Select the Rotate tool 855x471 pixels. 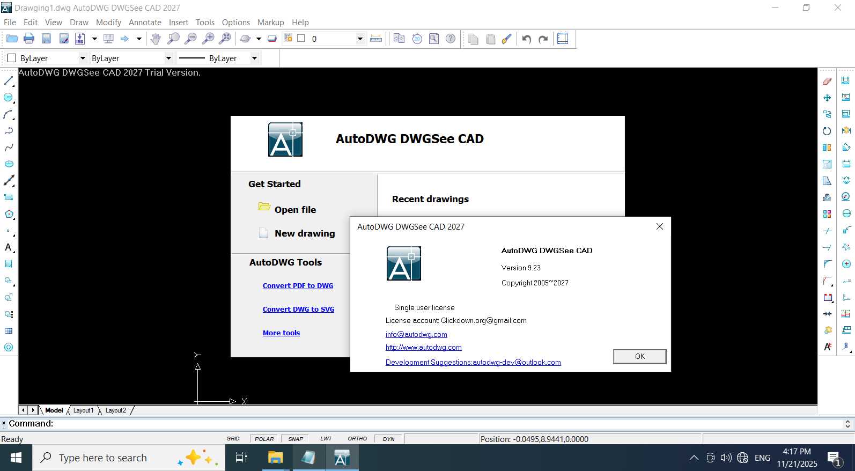tap(827, 131)
